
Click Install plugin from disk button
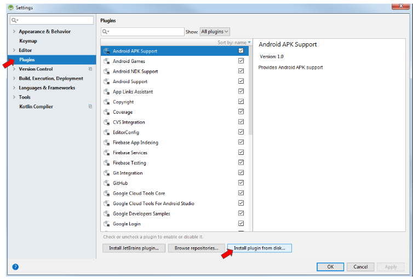tap(260, 248)
